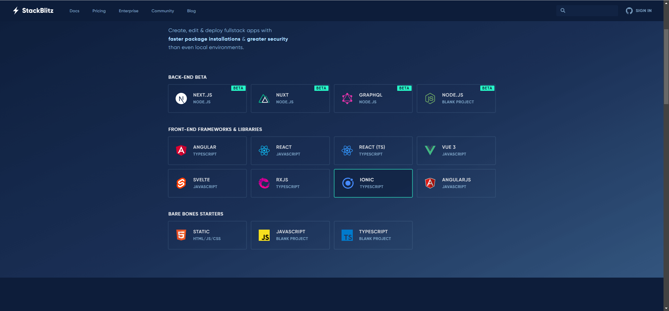
Task: Click the page vertical scrollbar thumb
Action: (x=666, y=67)
